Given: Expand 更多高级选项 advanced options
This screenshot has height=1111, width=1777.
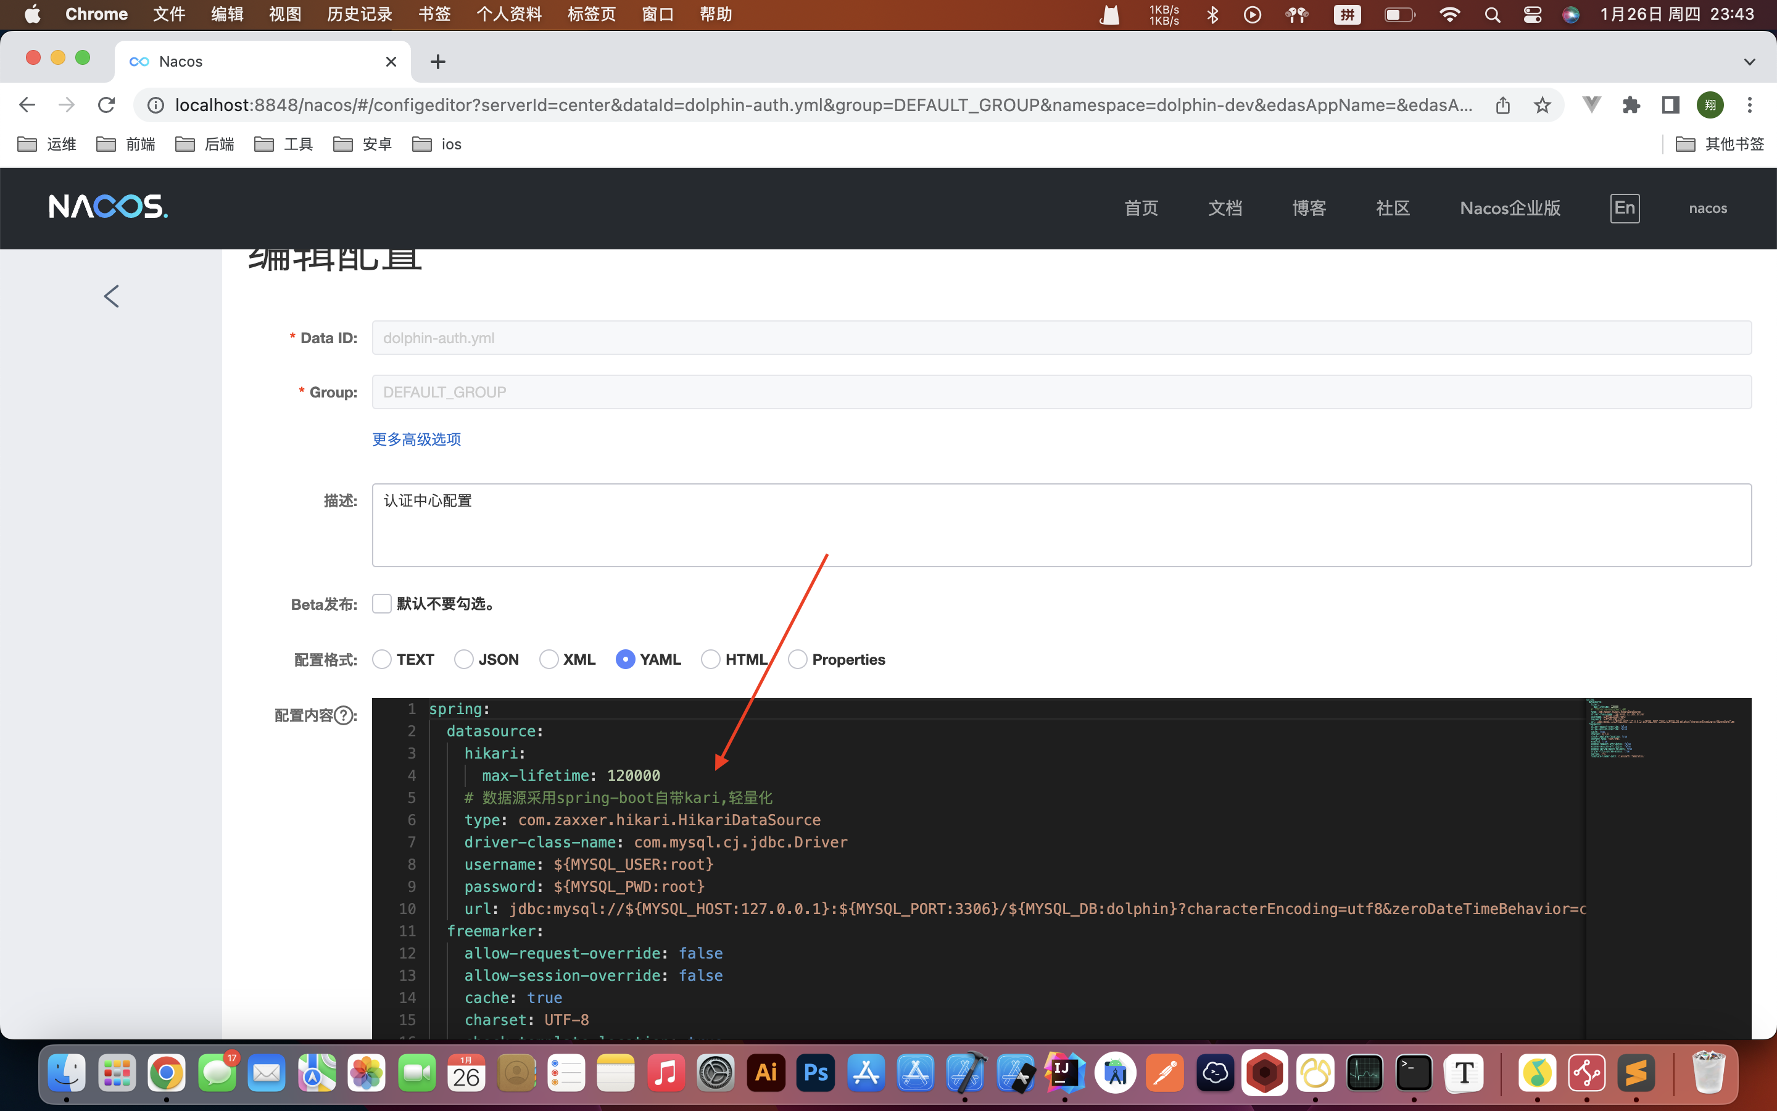Looking at the screenshot, I should (416, 439).
